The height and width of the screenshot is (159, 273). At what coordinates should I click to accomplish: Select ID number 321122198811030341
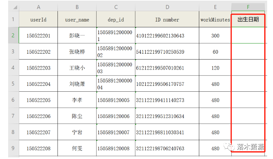point(167,132)
